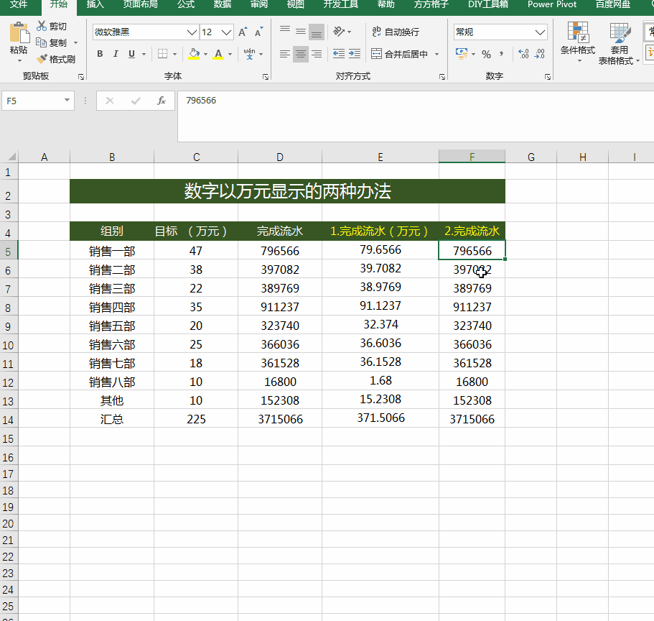
Task: Click the borders icon
Action: [x=163, y=54]
